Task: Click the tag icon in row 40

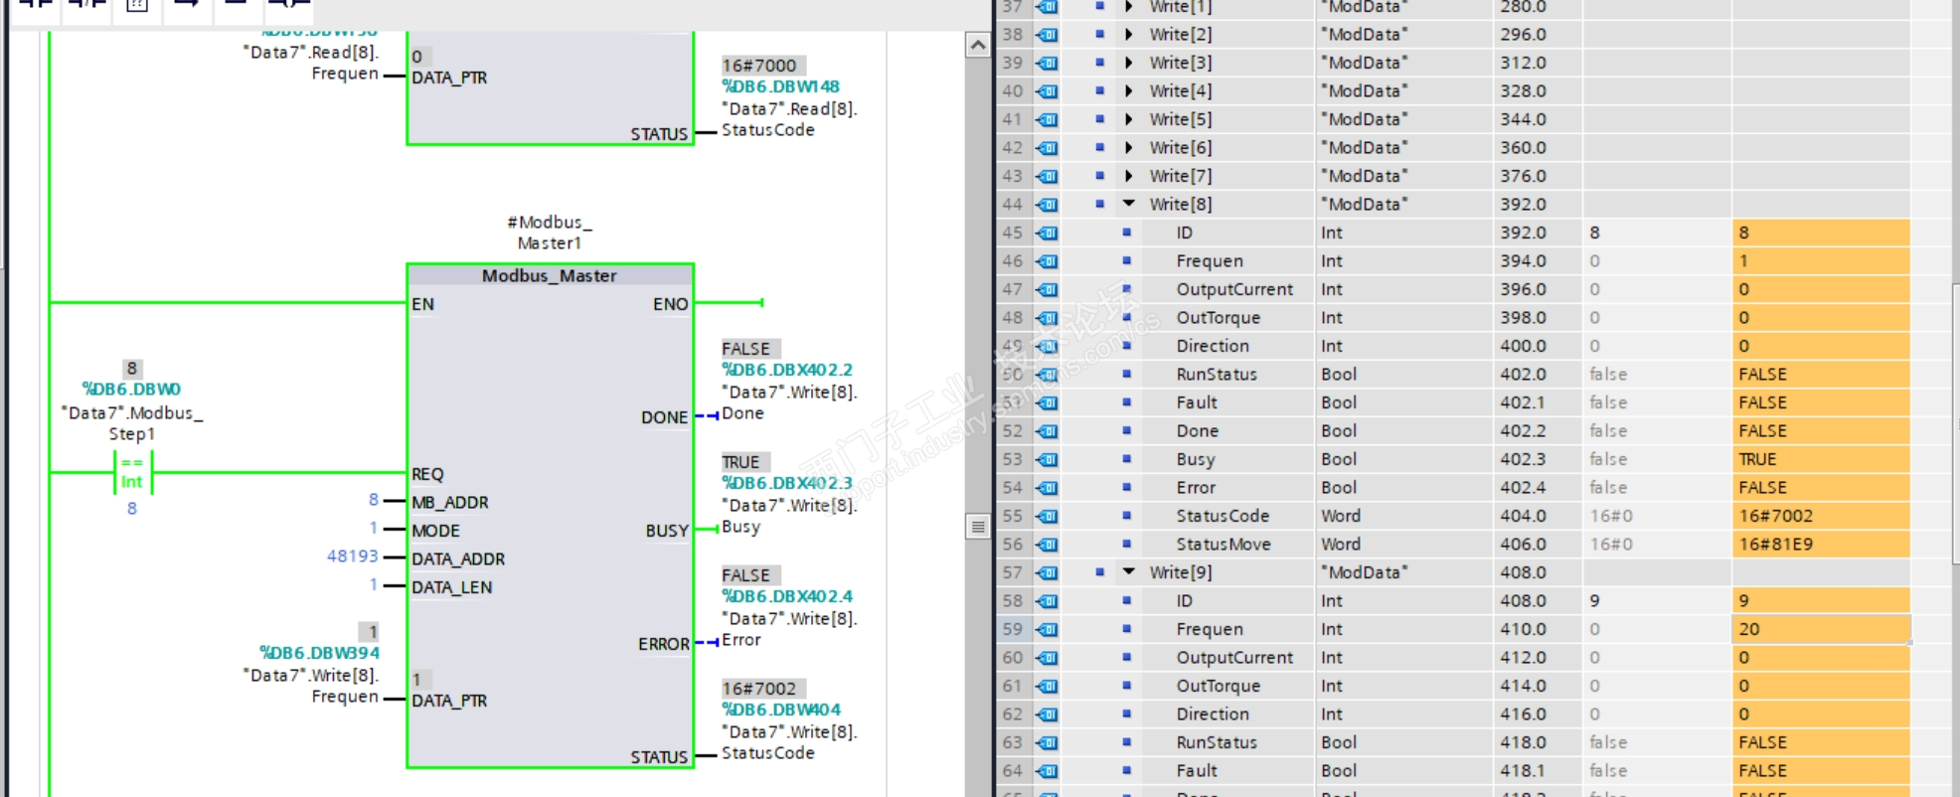Action: (x=1047, y=91)
